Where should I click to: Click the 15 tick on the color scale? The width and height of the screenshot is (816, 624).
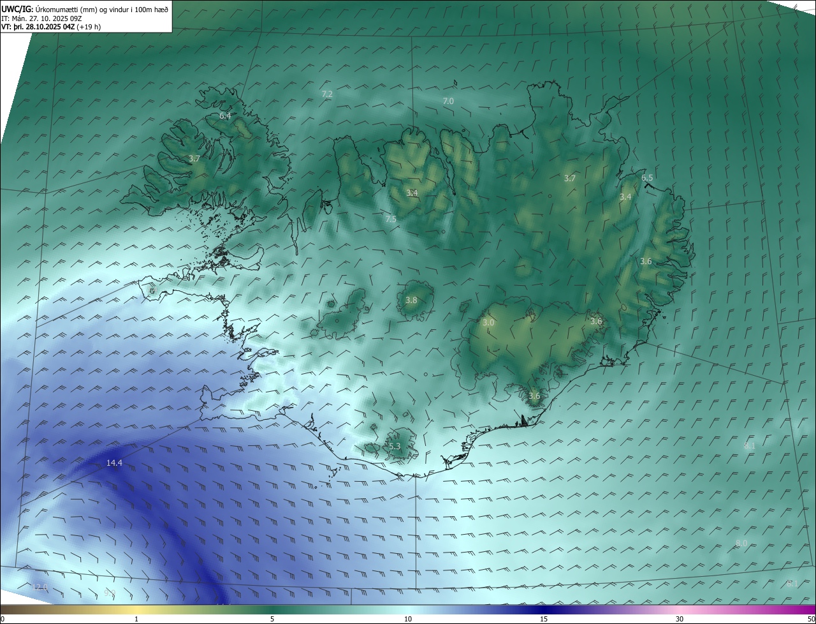coord(544,619)
